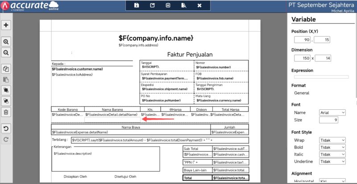The height and width of the screenshot is (184, 357).
Task: Zoom out of the report canvas
Action: tap(6, 52)
